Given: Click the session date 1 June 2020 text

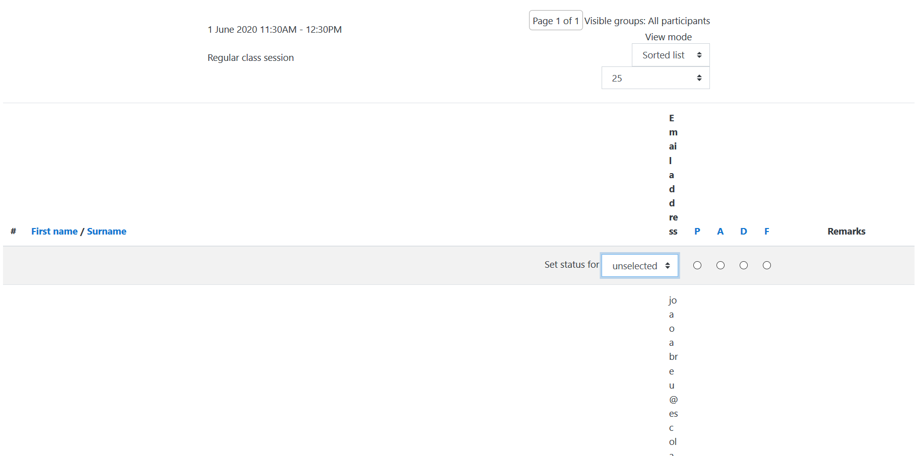Looking at the screenshot, I should point(274,29).
